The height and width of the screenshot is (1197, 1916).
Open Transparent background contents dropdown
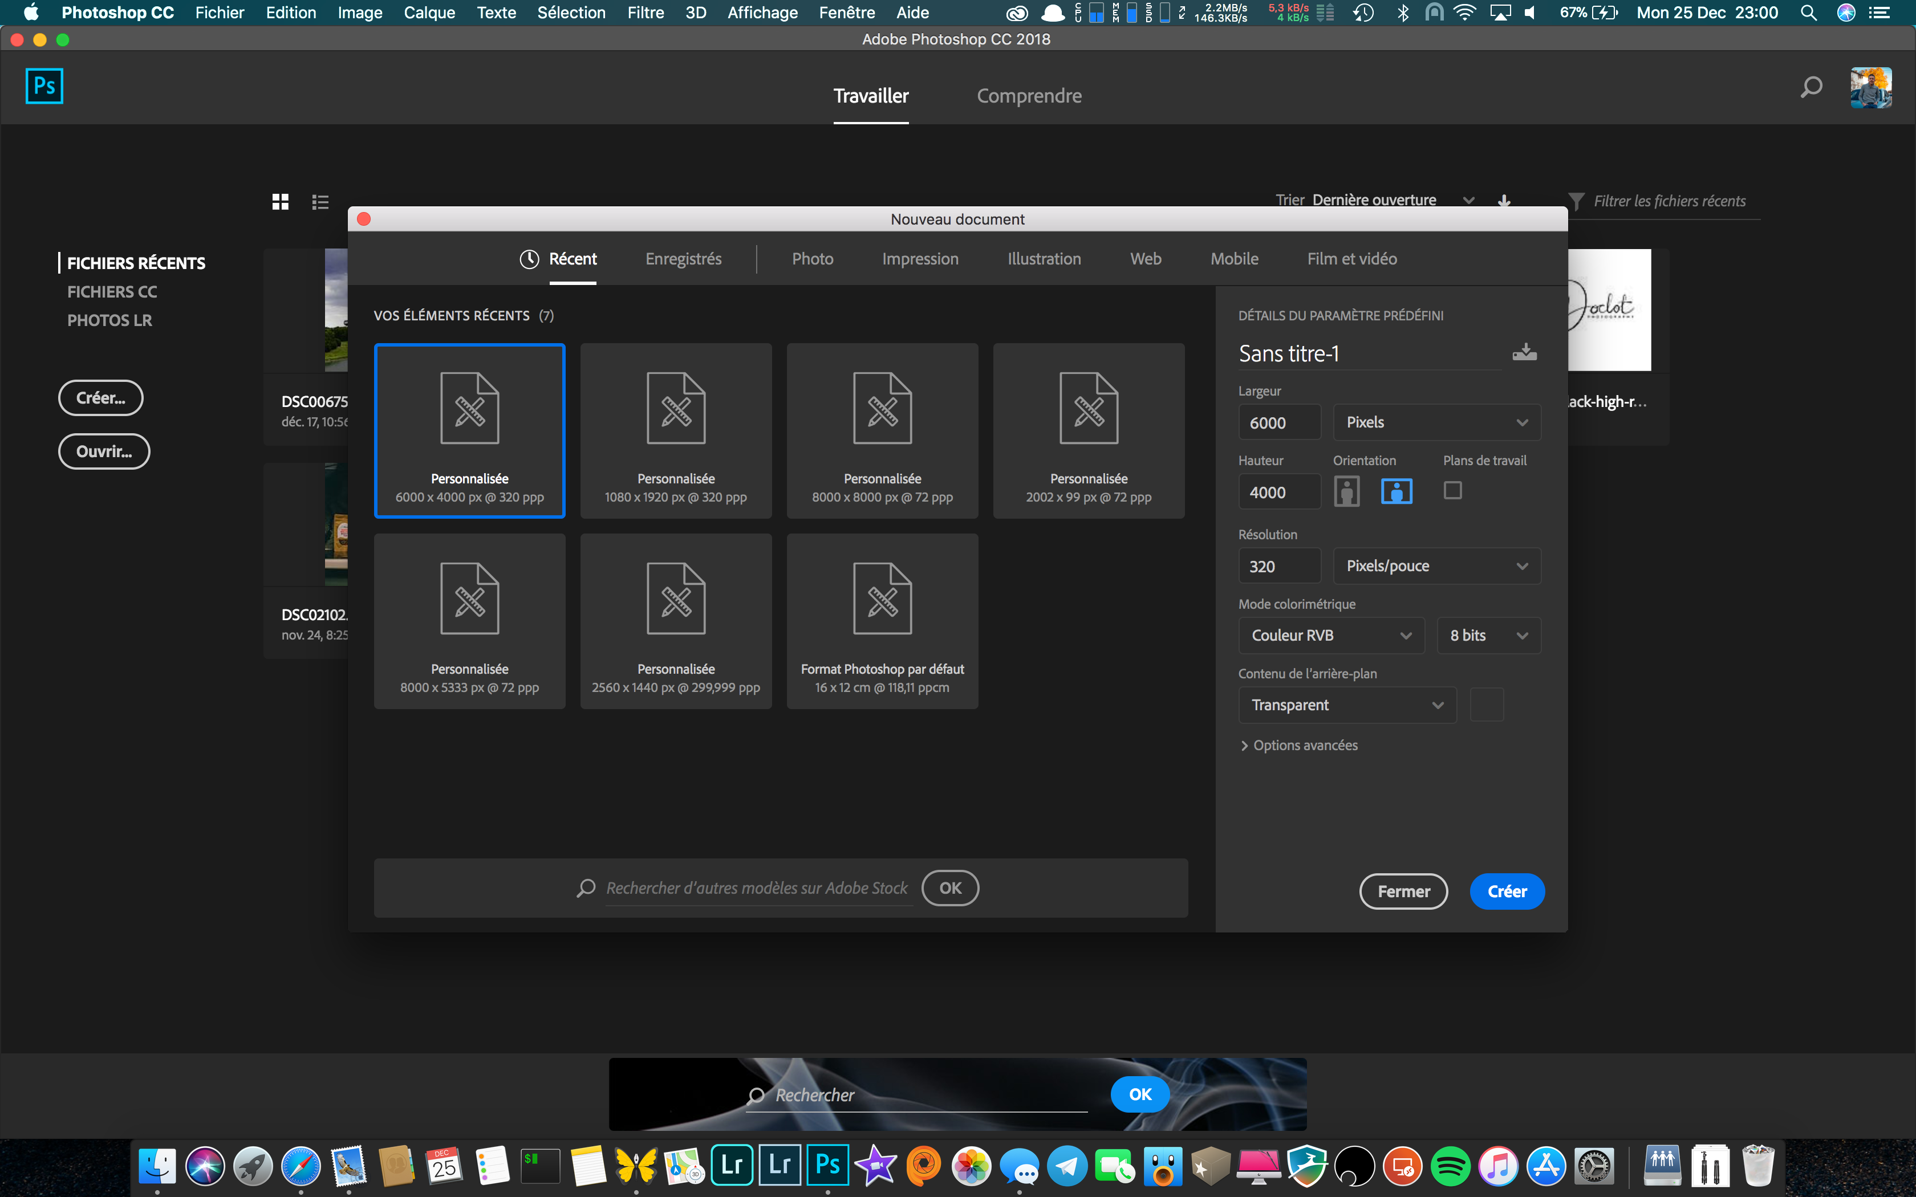coord(1347,705)
